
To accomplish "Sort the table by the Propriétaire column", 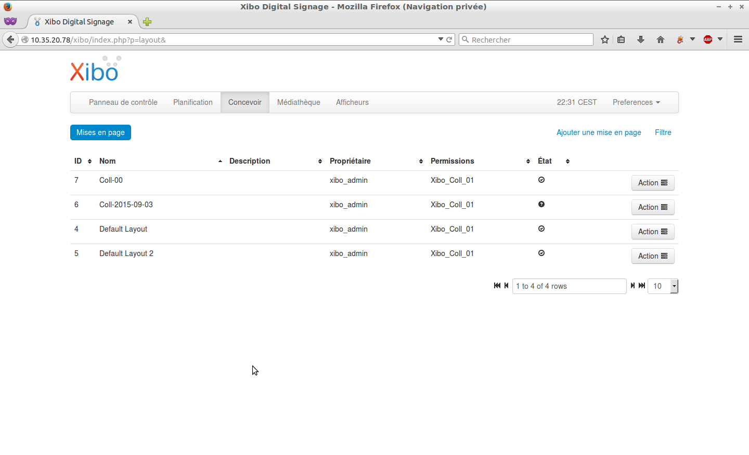I will point(350,161).
